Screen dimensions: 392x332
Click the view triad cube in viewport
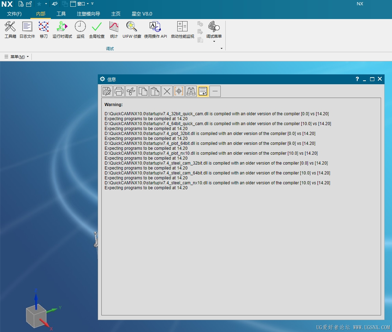click(x=36, y=315)
